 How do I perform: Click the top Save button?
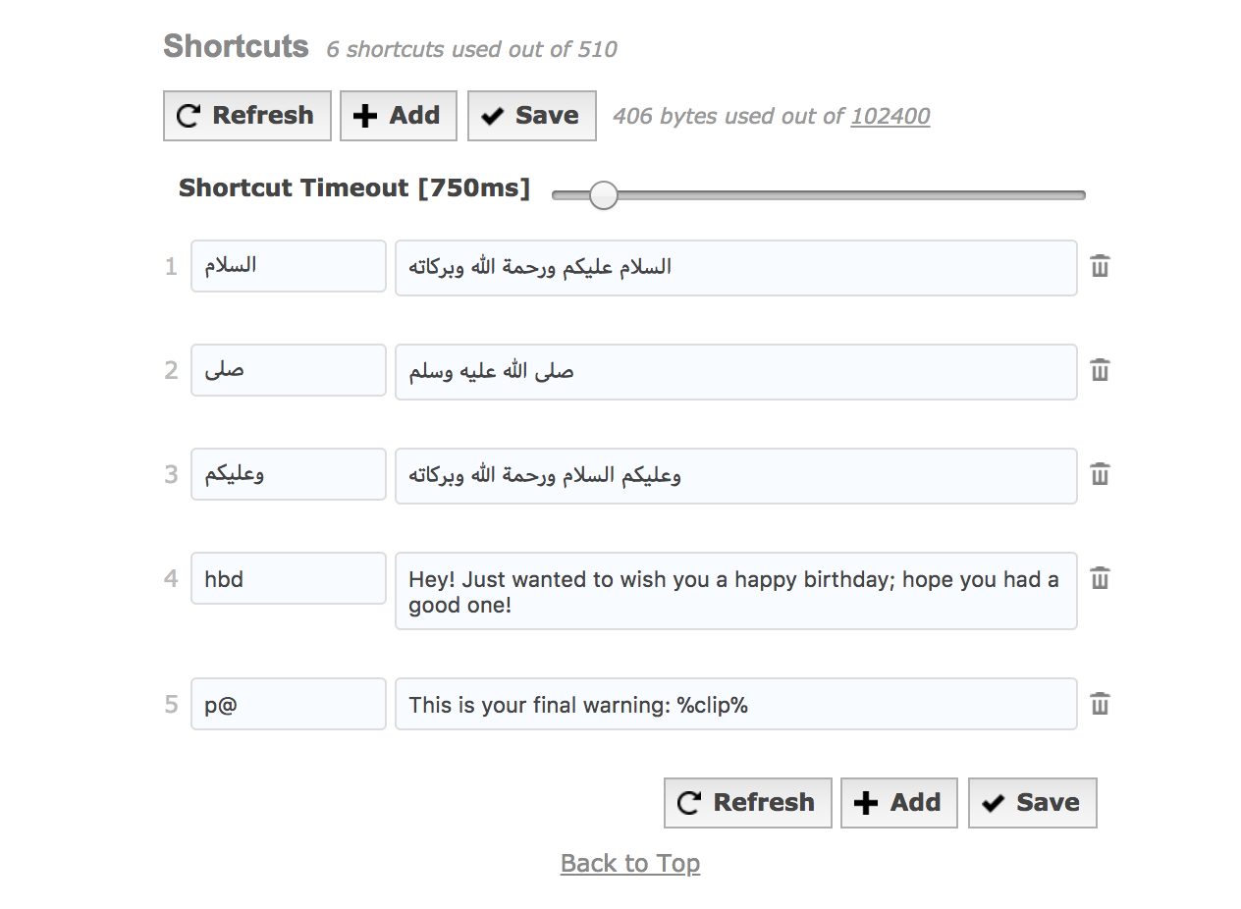[531, 116]
